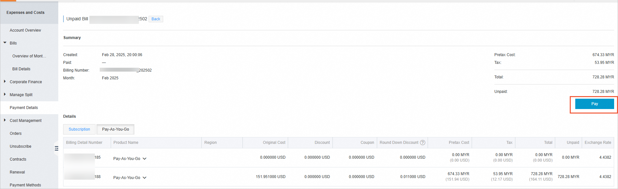The width and height of the screenshot is (618, 189).
Task: Click the 0.00 MYR unpaid cell
Action: coord(570,157)
